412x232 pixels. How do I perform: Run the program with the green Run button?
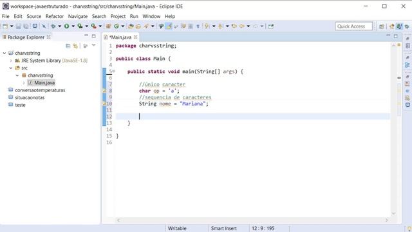tap(67, 26)
